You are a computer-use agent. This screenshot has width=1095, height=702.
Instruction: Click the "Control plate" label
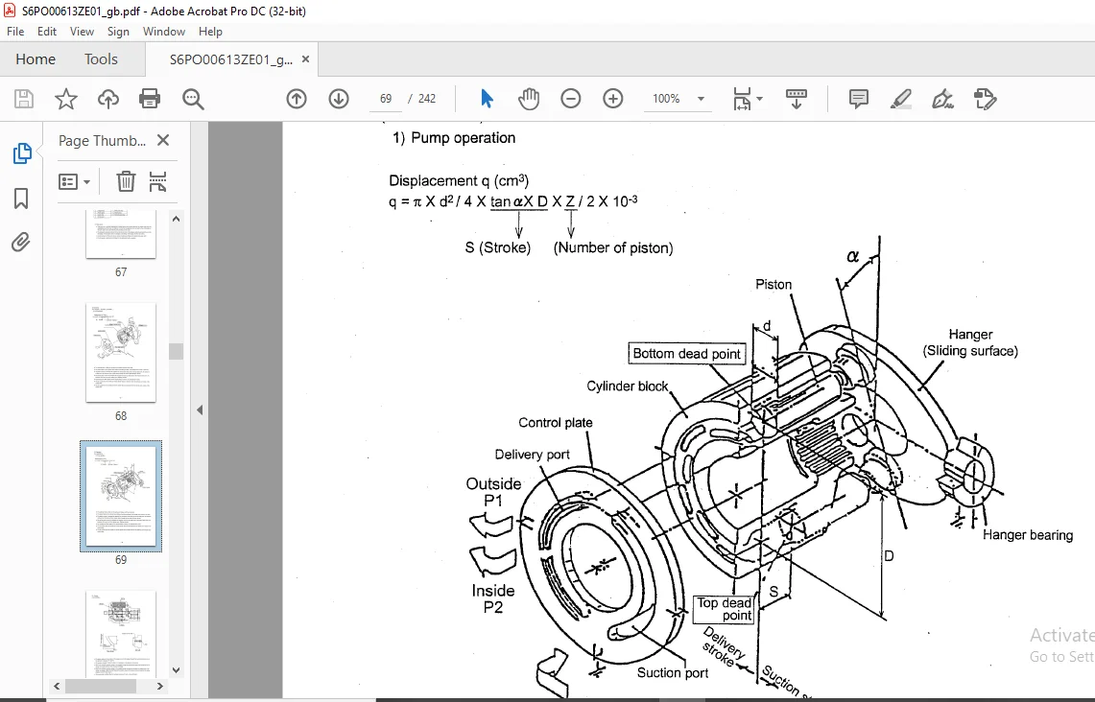[x=556, y=422]
